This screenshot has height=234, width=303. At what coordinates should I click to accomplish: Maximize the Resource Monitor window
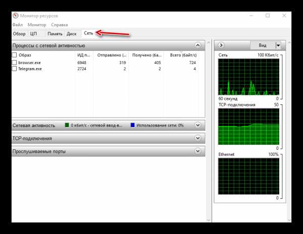(268, 16)
